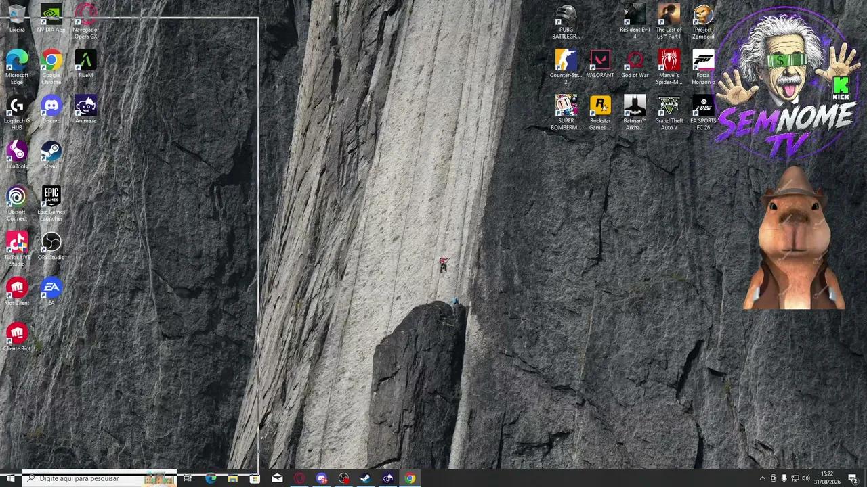The width and height of the screenshot is (867, 487).
Task: Open Task View on the taskbar
Action: 188,478
